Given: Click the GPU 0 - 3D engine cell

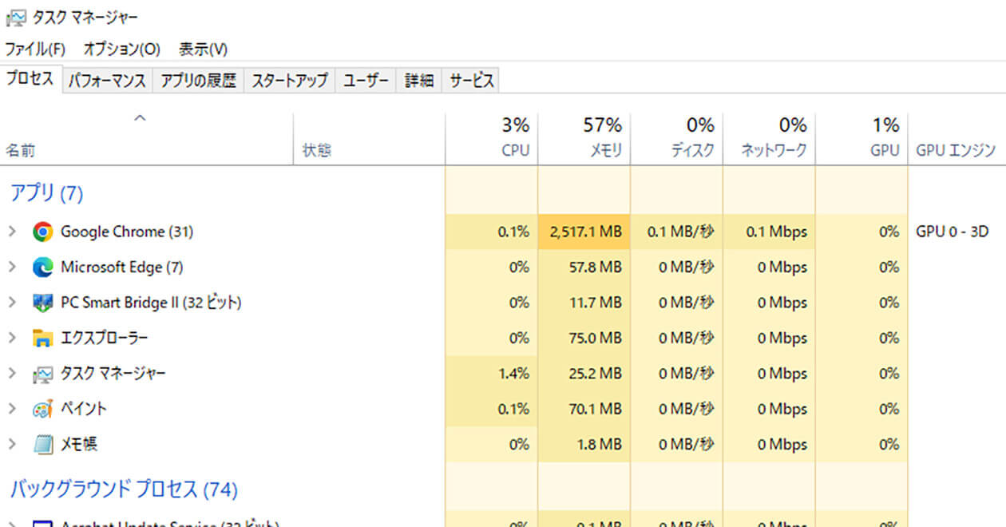Looking at the screenshot, I should click(952, 232).
